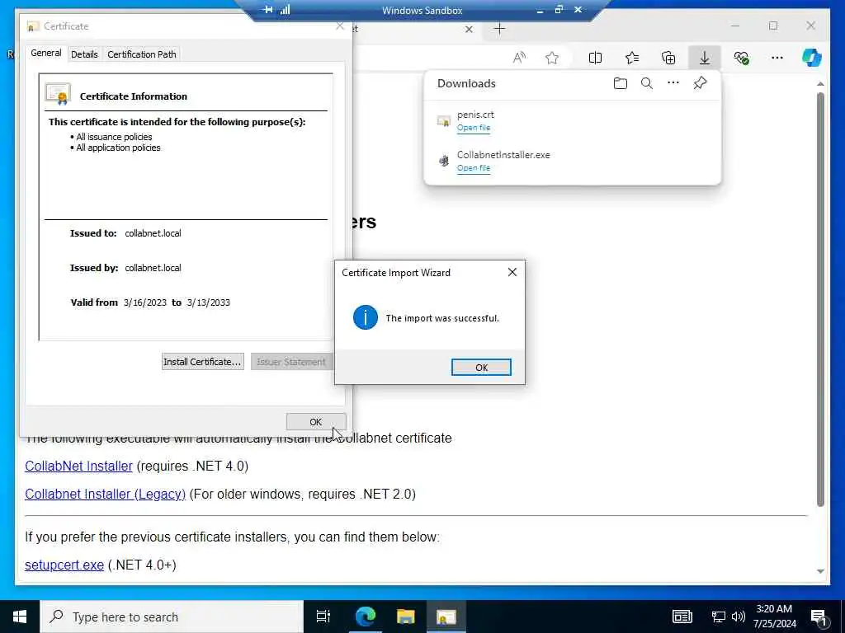Click the volume icon in the system tray
Image resolution: width=845 pixels, height=633 pixels.
coord(739,617)
